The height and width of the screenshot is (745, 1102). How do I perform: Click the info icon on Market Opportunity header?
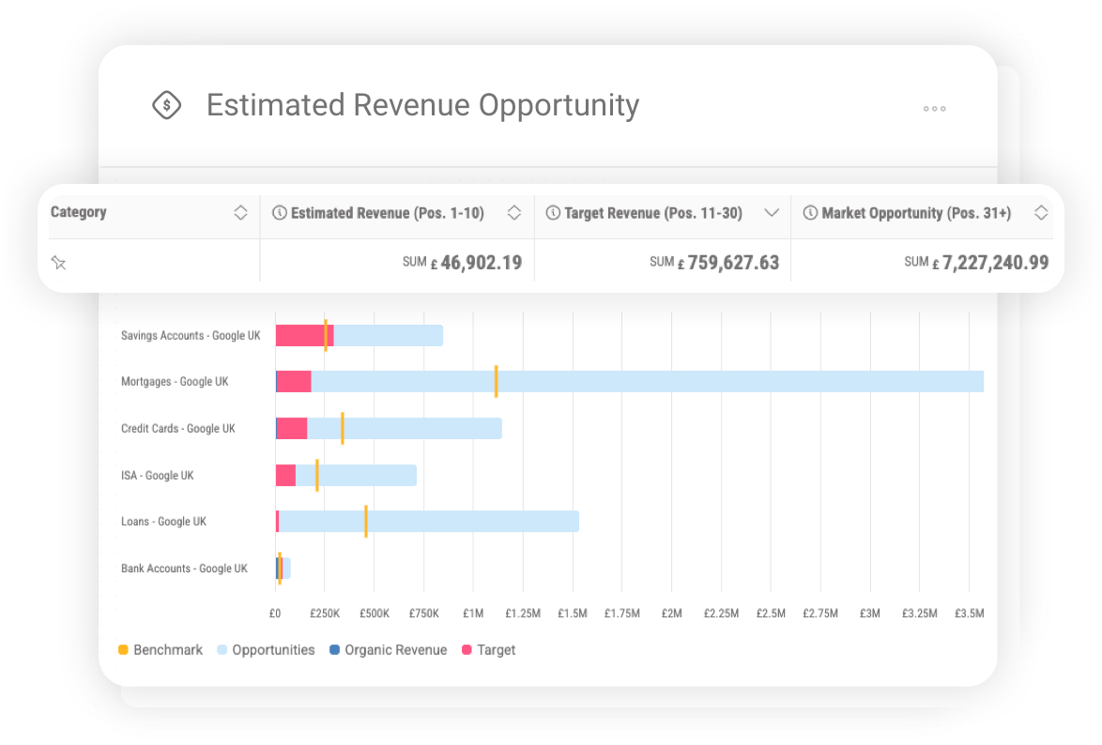coord(809,213)
